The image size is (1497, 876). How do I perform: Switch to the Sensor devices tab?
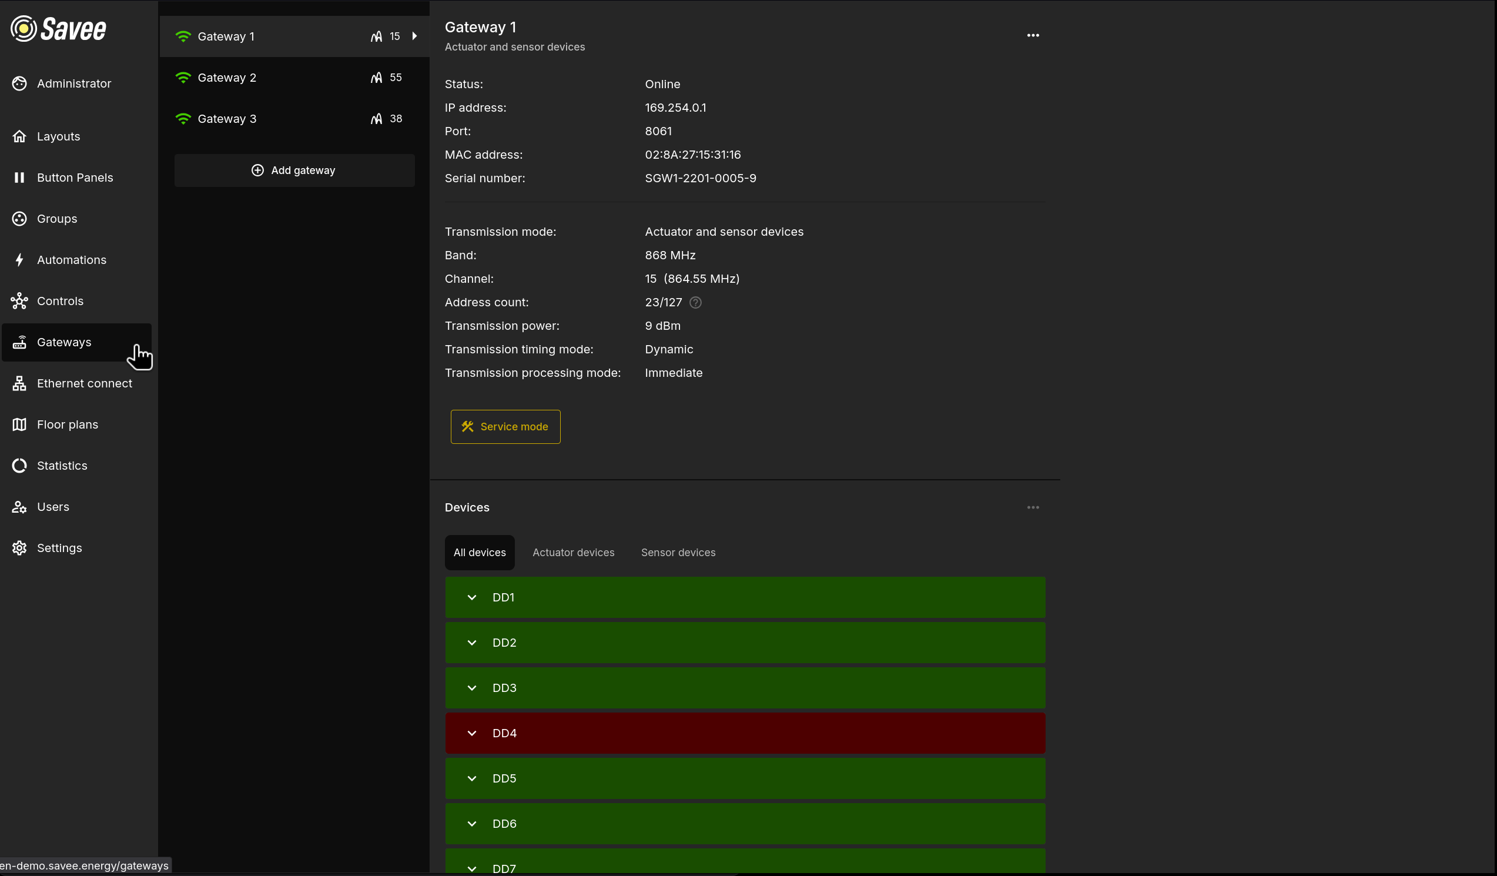(x=678, y=552)
